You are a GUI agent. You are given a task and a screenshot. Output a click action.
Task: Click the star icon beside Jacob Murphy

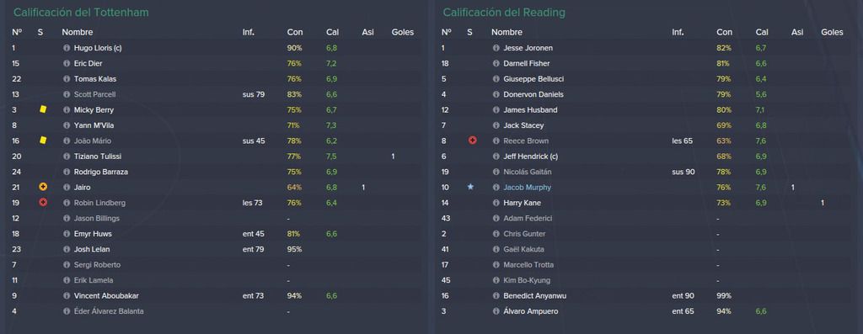[470, 188]
